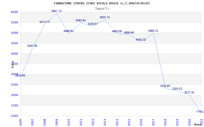Select data label 4968.85
The height and width of the screenshot is (127, 204).
click(68, 31)
